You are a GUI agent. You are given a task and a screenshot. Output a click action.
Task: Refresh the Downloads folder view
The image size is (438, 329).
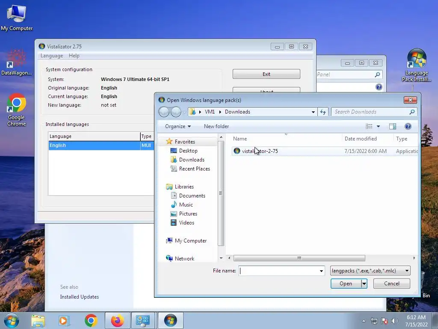click(323, 112)
